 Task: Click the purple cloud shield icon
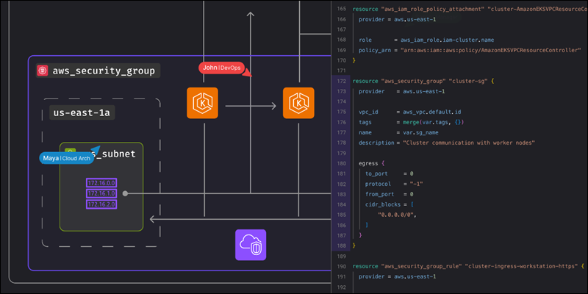tap(251, 245)
